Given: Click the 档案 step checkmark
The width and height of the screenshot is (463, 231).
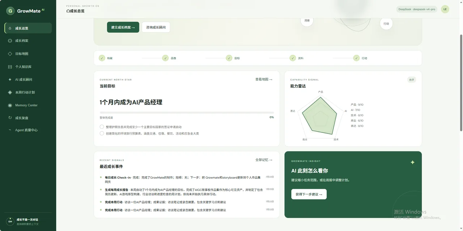Looking at the screenshot, I should pyautogui.click(x=102, y=58).
